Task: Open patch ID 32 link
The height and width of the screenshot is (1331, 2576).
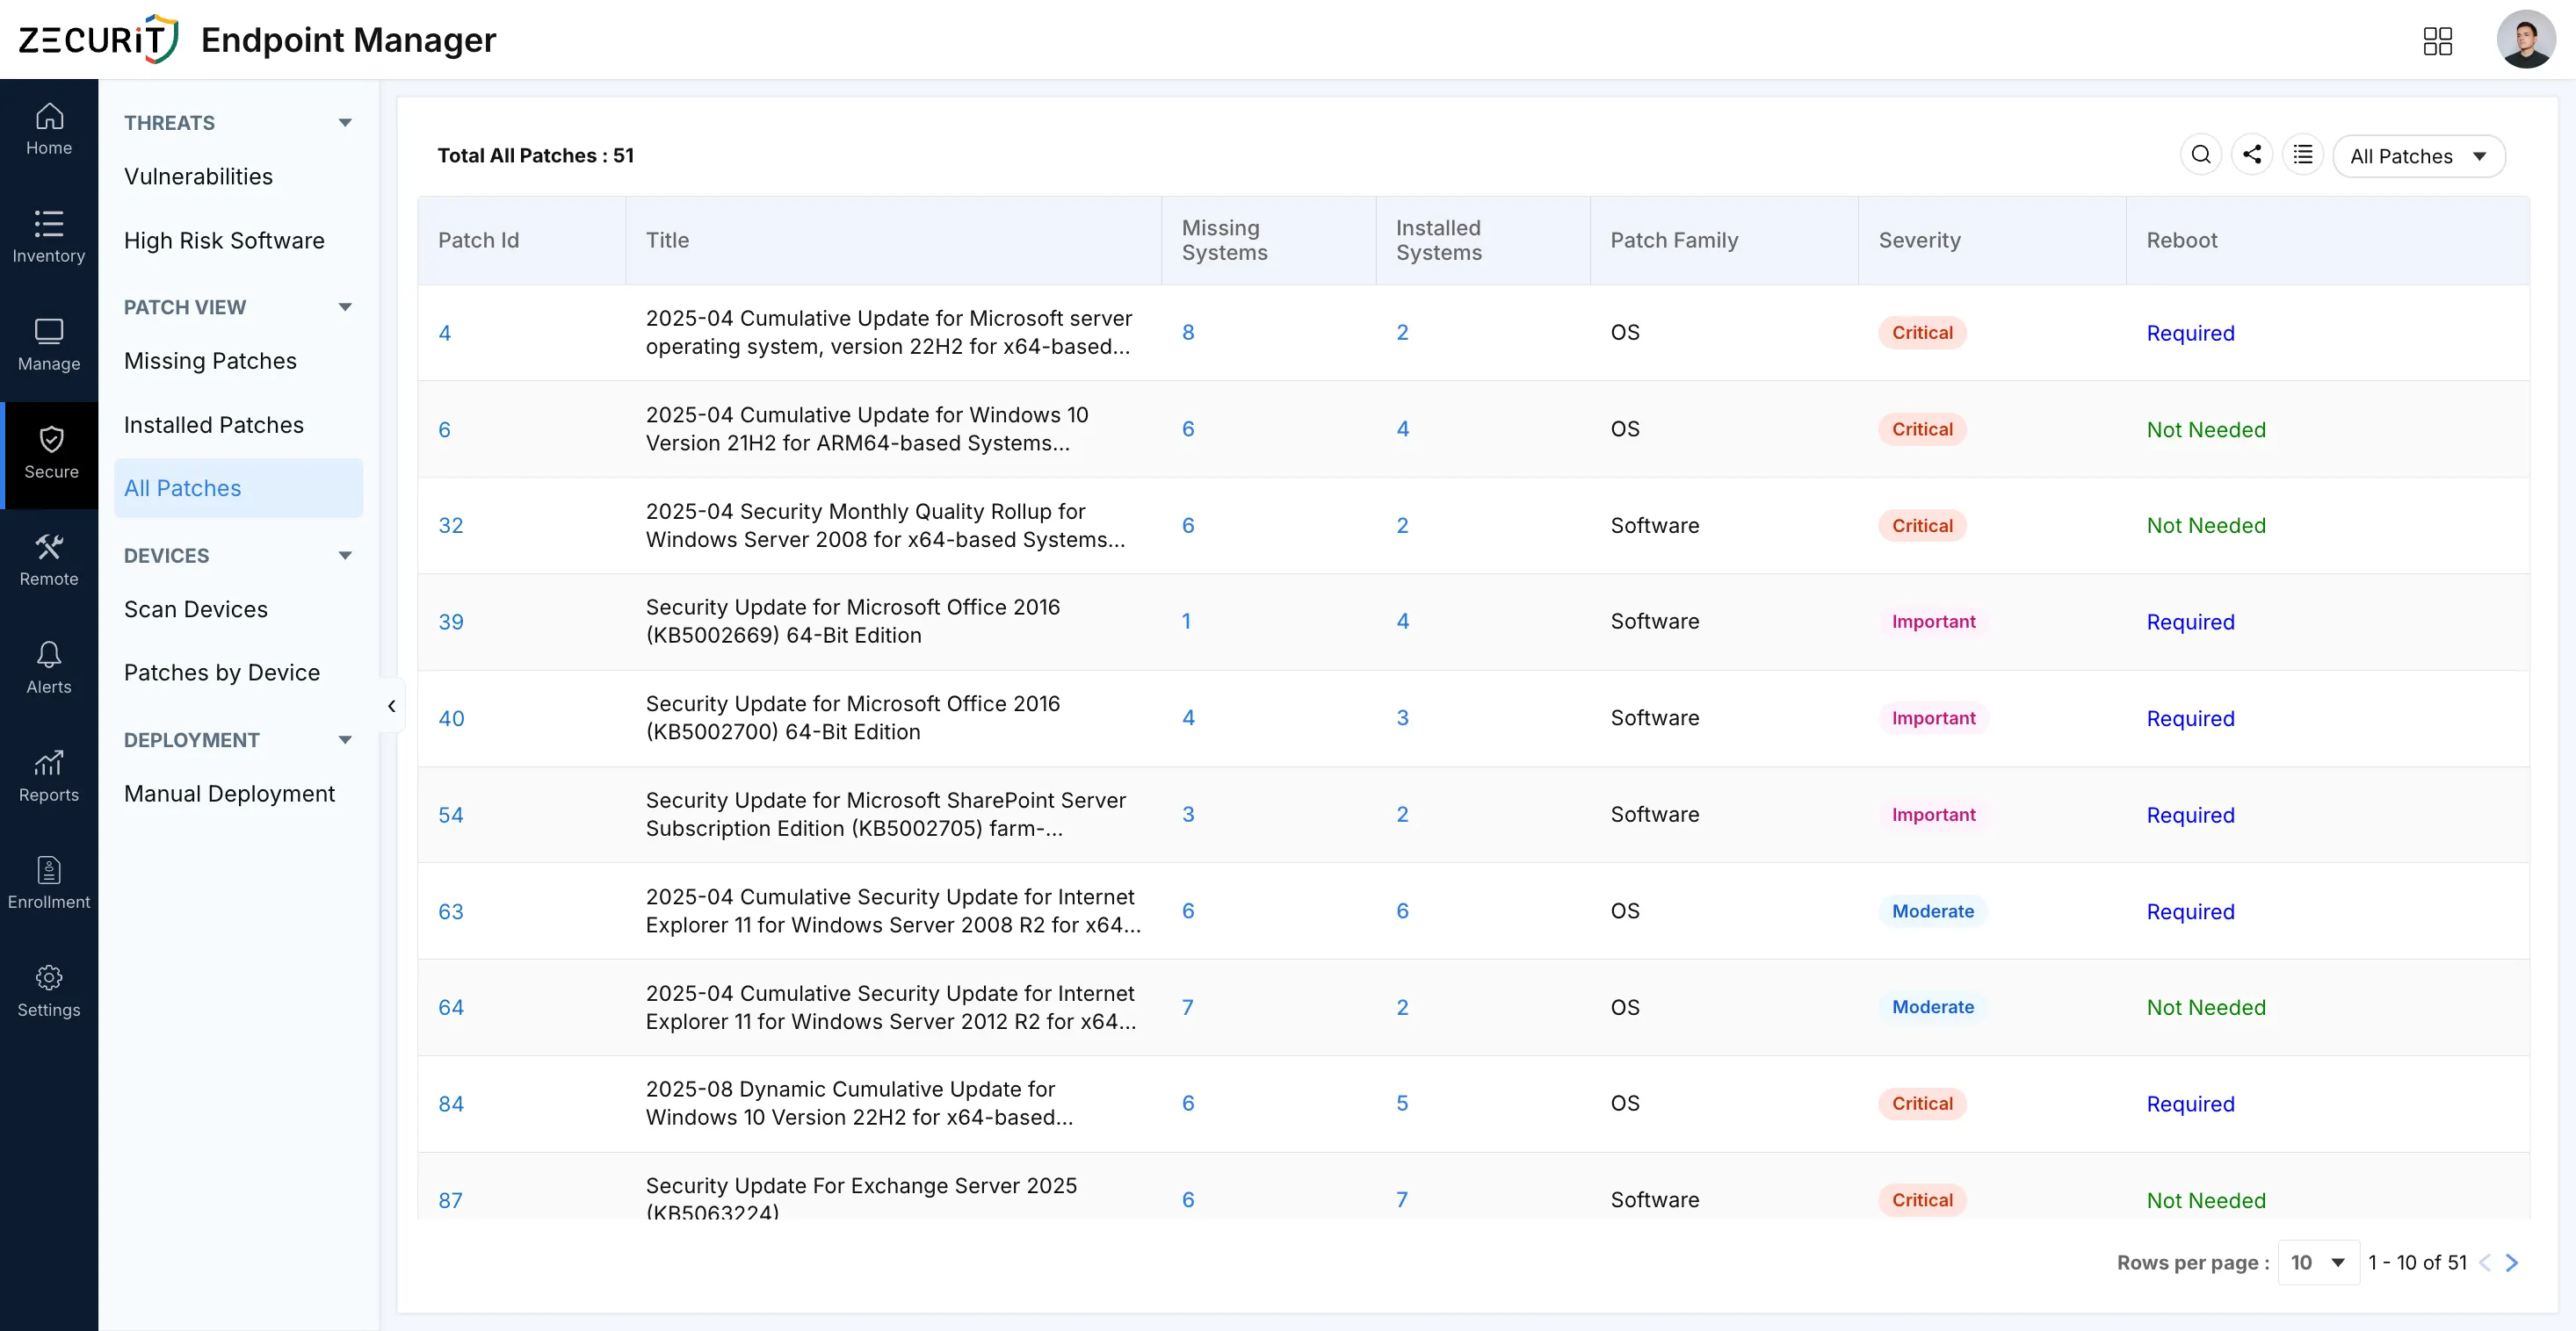Action: pyautogui.click(x=451, y=526)
